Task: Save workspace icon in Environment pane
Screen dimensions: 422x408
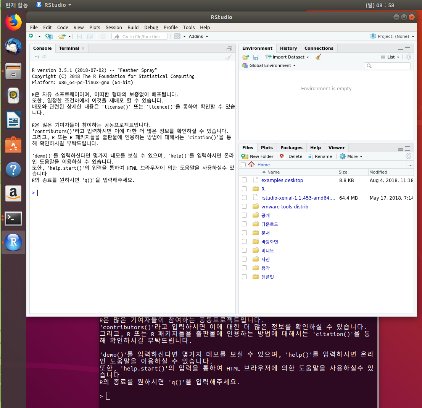Action: coord(256,57)
